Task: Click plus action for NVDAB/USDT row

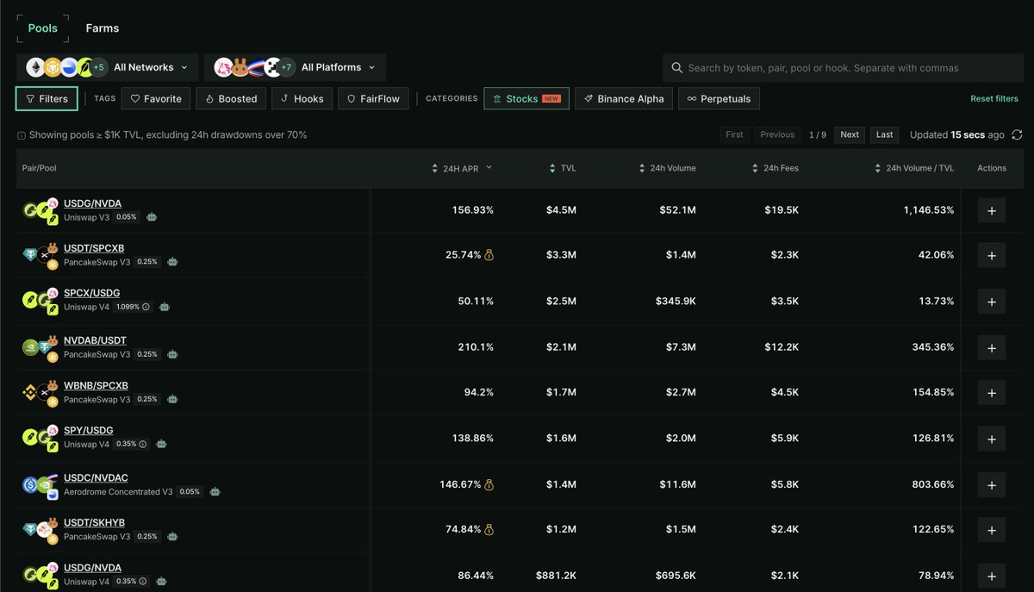Action: [x=992, y=348]
